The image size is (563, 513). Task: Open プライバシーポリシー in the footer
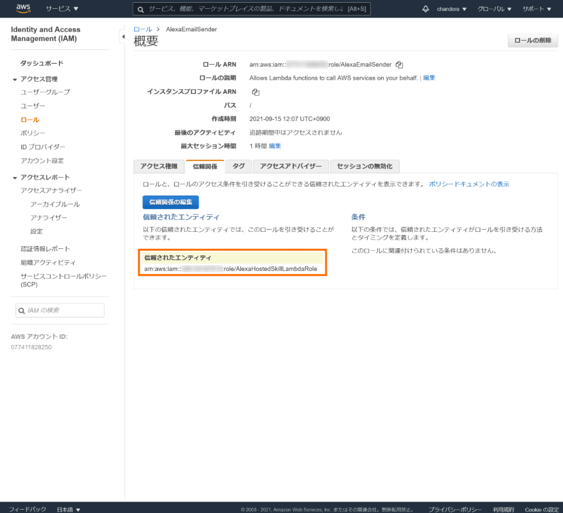(x=455, y=510)
